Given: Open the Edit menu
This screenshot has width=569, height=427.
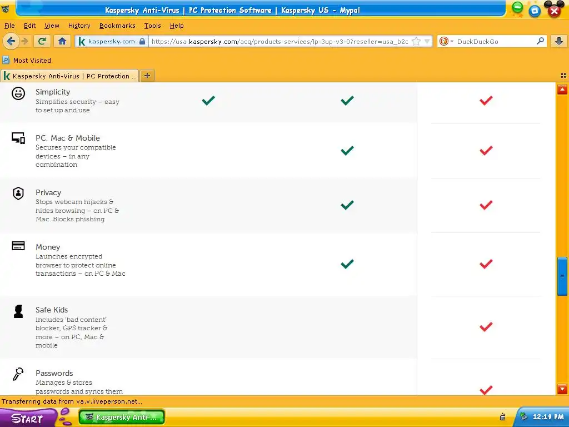Looking at the screenshot, I should 30,26.
